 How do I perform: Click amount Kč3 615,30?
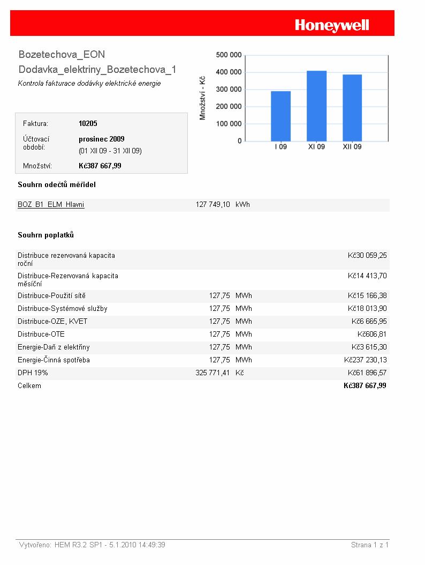click(x=369, y=347)
